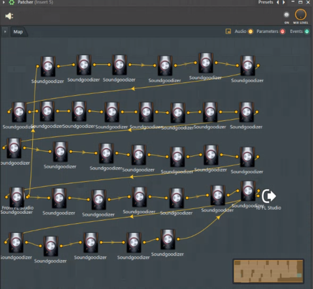
Task: Click the orange view-mode square icon
Action: click(228, 31)
